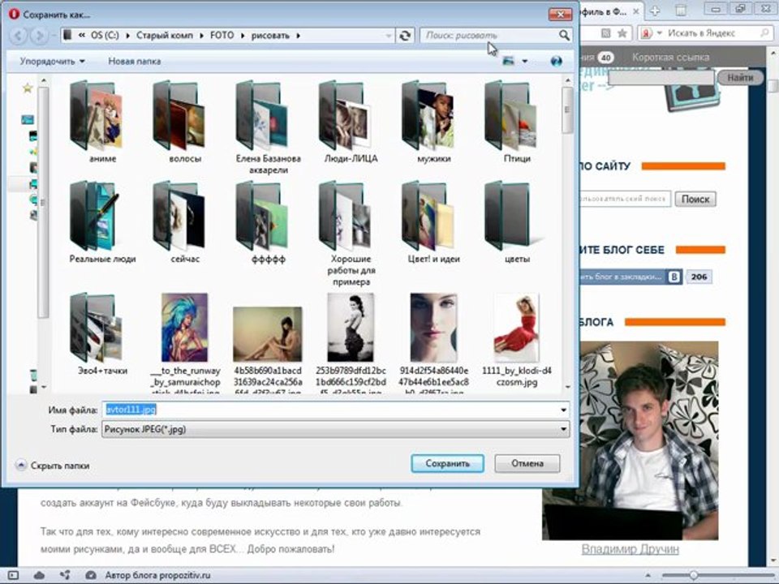This screenshot has width=779, height=584.
Task: Toggle browser panel icon in status bar
Action: 13,575
